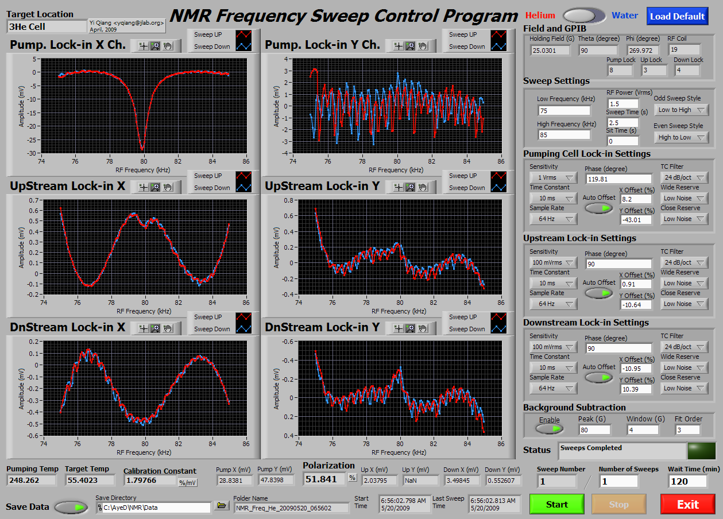Click the Fit Order input field

[688, 429]
